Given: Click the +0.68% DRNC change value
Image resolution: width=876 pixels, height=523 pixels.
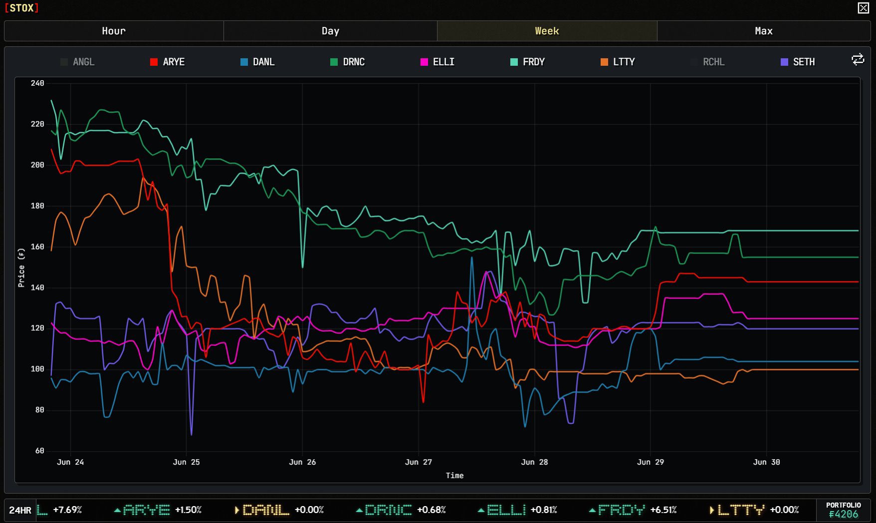Looking at the screenshot, I should pyautogui.click(x=432, y=510).
